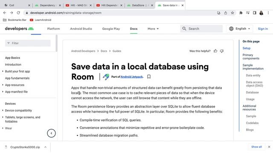Open the Docs nav item
Image resolution: width=273 pixels, height=153 pixels.
point(134,29)
